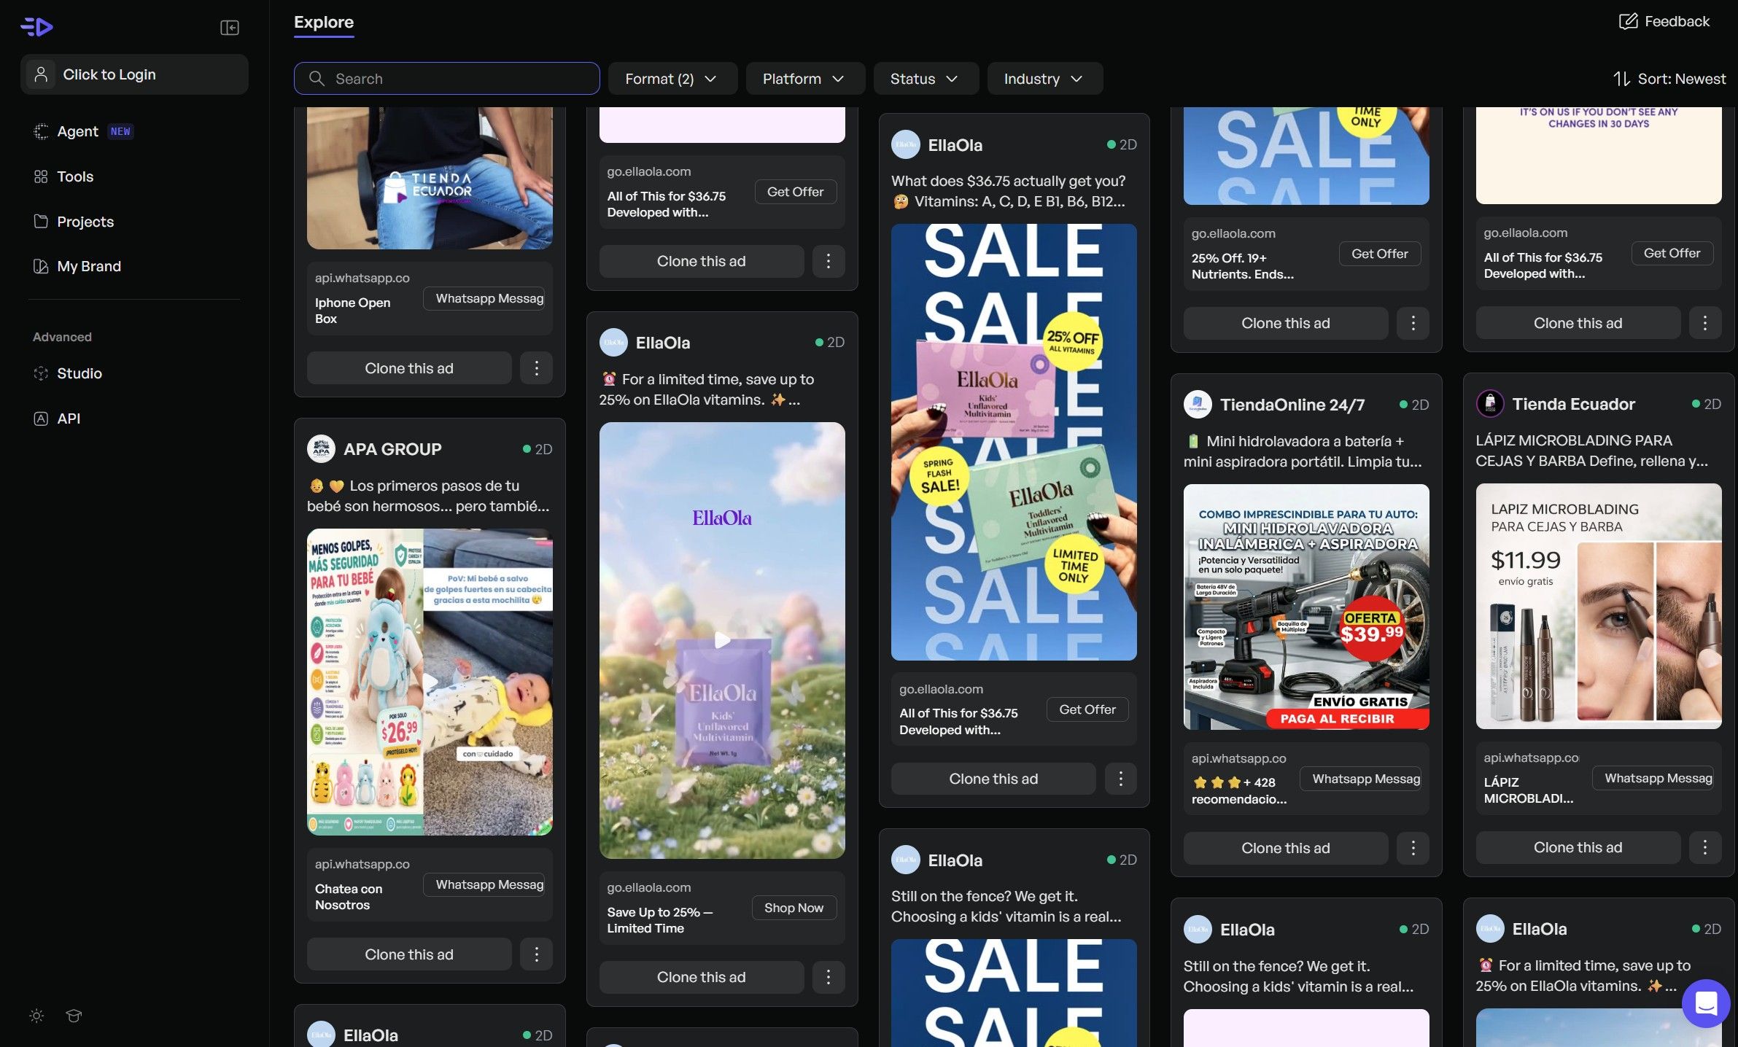Open more options for TiendaOnline 24/7 ad
Viewport: 1738px width, 1047px height.
point(1413,848)
